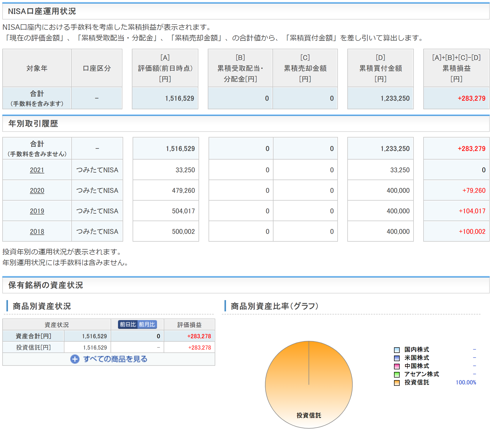This screenshot has width=491, height=434.
Task: Click the 2019 year link
Action: pyautogui.click(x=37, y=211)
